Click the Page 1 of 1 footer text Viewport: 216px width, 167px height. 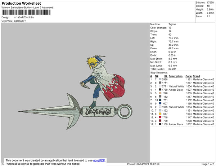coord(208,164)
